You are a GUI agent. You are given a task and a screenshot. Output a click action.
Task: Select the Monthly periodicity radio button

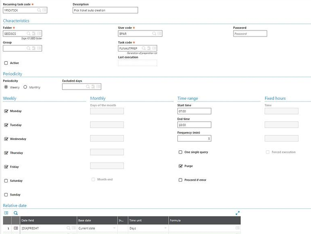[25, 87]
